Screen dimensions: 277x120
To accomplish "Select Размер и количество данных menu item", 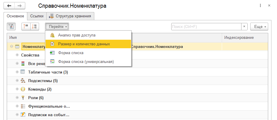I will (x=84, y=44).
